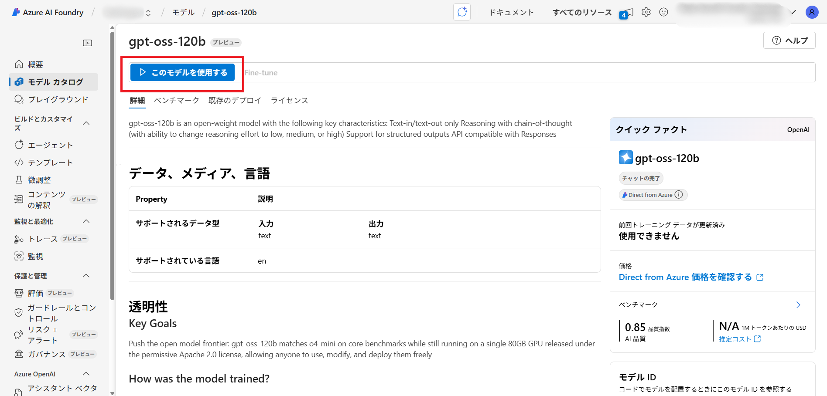The width and height of the screenshot is (827, 396).
Task: Click external link icon next to 推定コスト
Action: coord(757,339)
